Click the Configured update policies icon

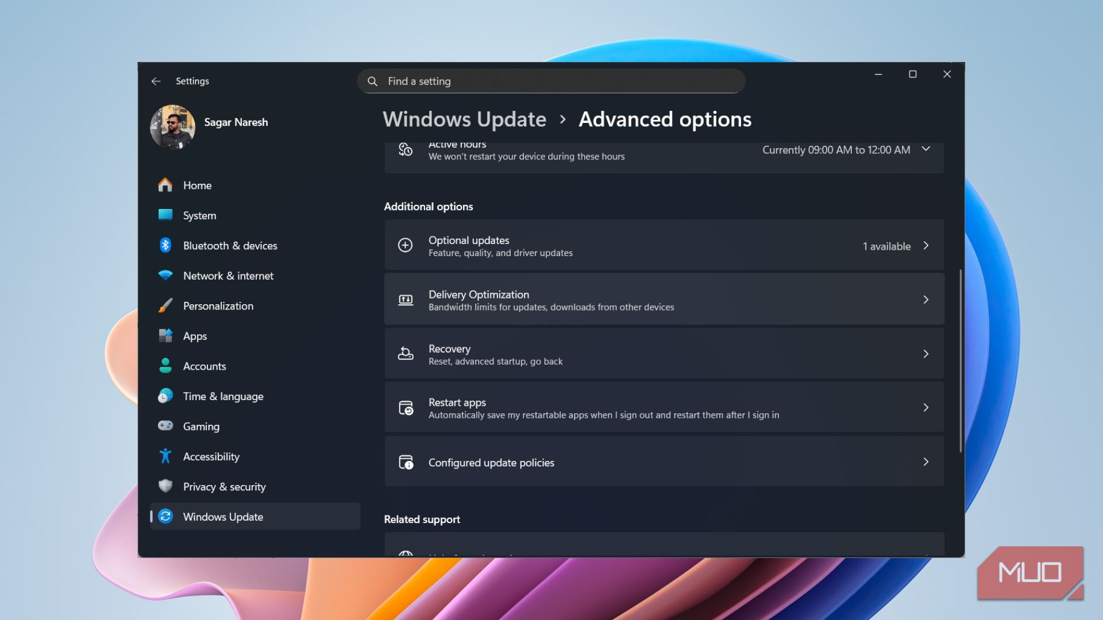pyautogui.click(x=406, y=462)
